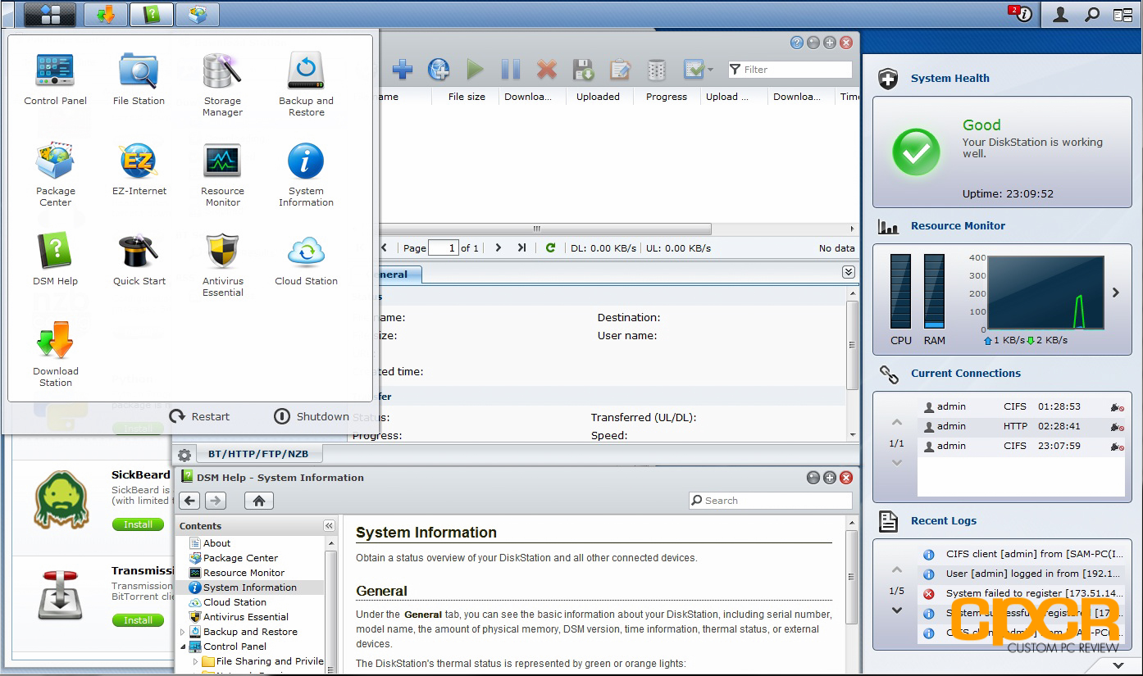
Task: Collapse the download details panel chevron
Action: point(849,272)
